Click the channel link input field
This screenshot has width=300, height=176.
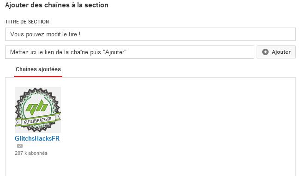point(130,52)
